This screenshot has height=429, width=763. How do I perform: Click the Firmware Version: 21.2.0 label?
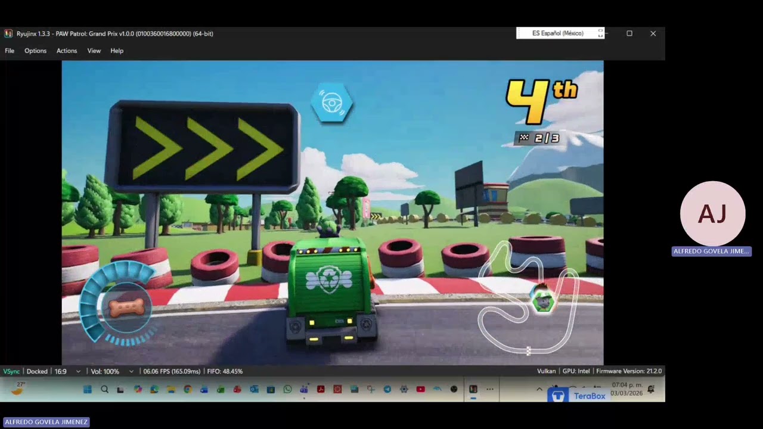629,371
